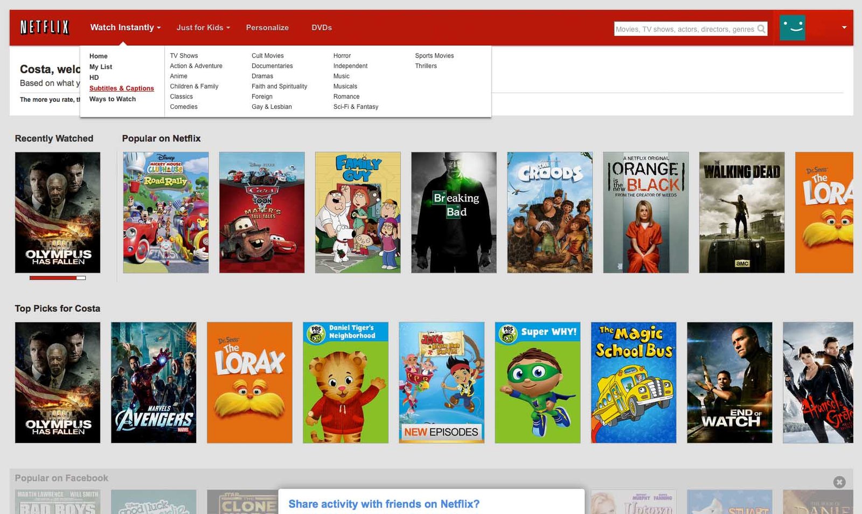Image resolution: width=862 pixels, height=514 pixels.
Task: Click 'Share activity with friends on Netflix?' prompt
Action: click(x=384, y=504)
